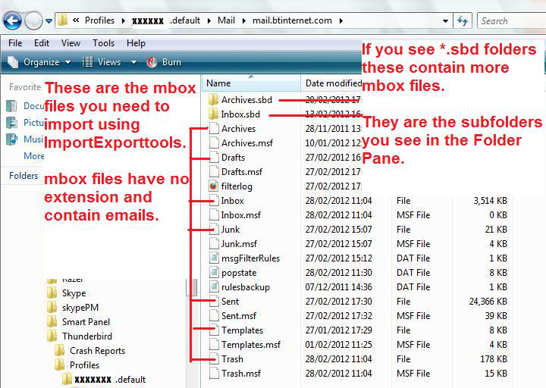Open the File menu
Screen dimensions: 546x388
pyautogui.click(x=15, y=43)
